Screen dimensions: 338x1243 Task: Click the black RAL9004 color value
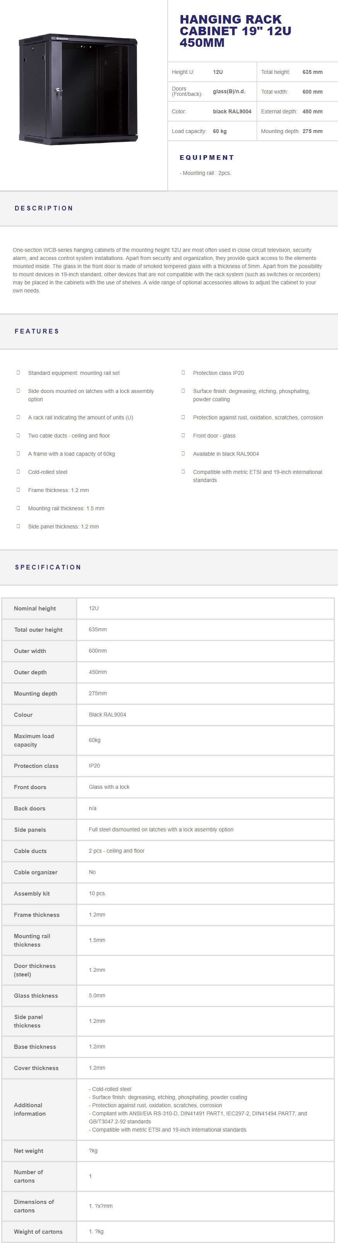click(x=232, y=111)
